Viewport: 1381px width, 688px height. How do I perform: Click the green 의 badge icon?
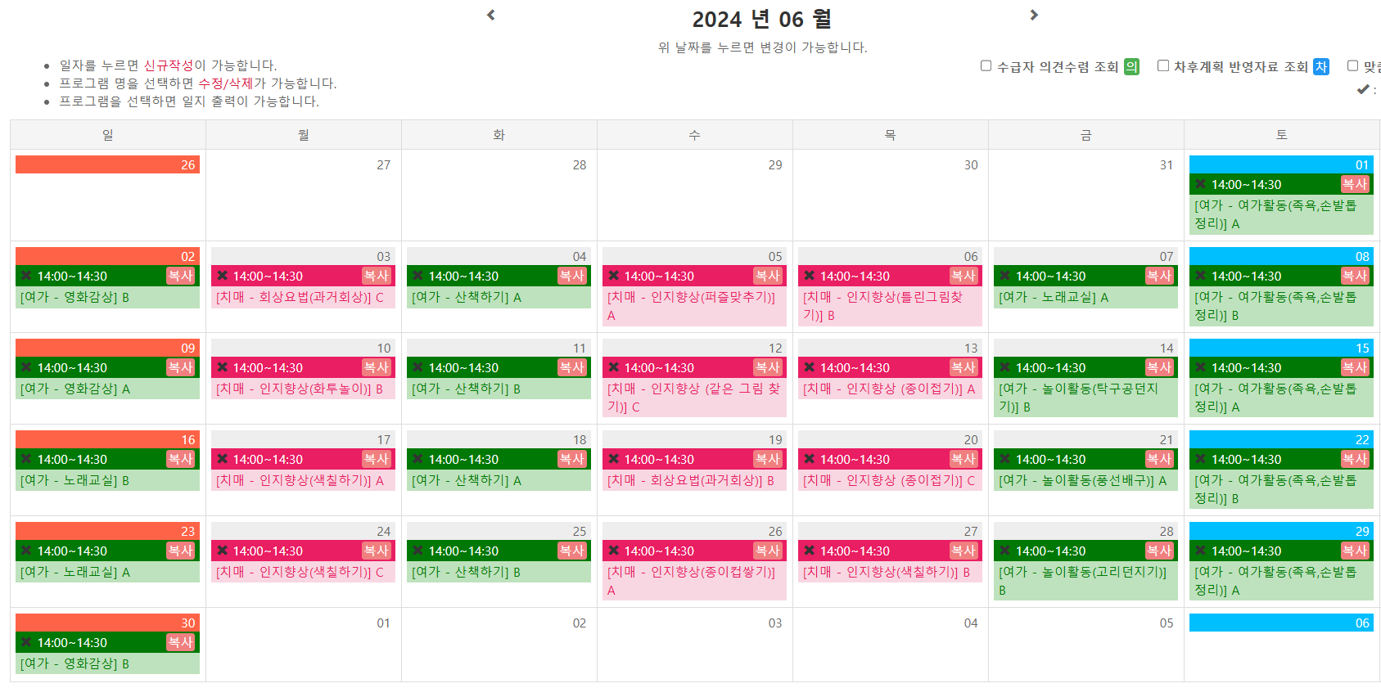tap(1131, 67)
